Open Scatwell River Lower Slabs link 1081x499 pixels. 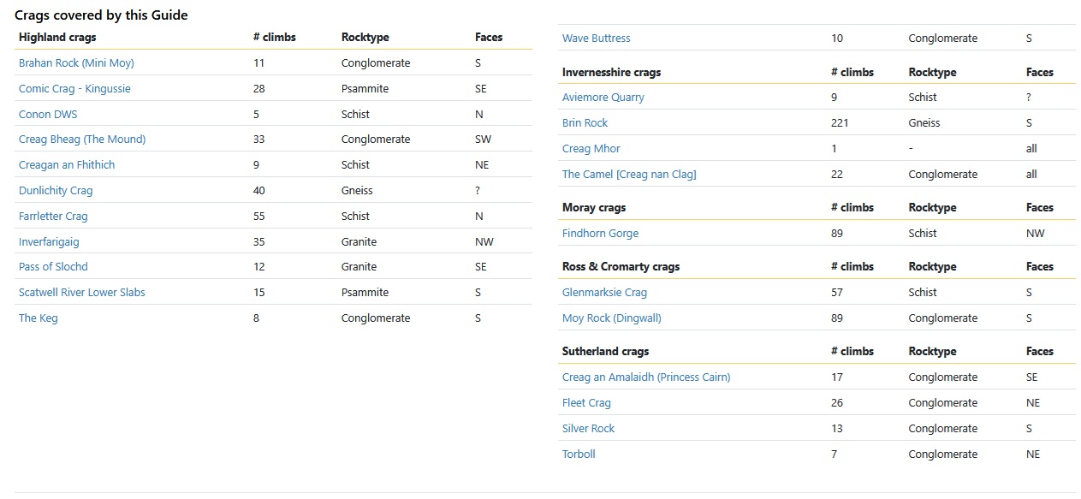click(x=82, y=293)
